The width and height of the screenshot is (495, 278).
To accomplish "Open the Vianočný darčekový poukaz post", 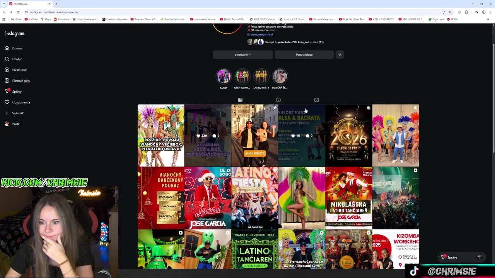I will coord(161,198).
